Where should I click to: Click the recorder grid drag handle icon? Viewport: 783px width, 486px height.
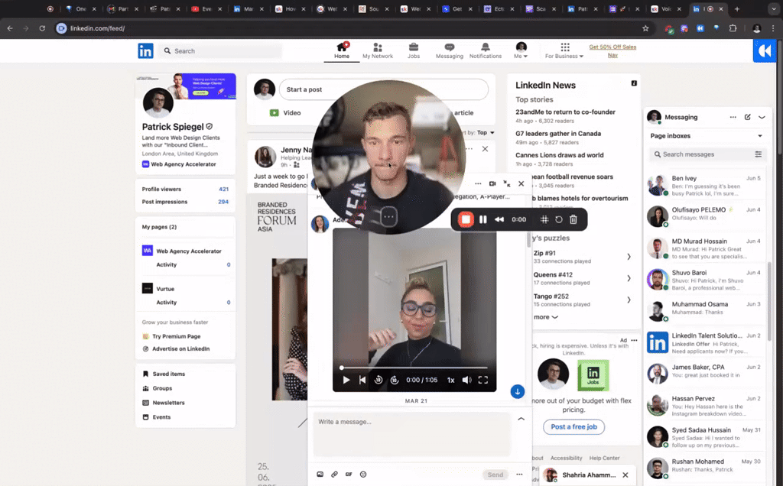tap(544, 219)
